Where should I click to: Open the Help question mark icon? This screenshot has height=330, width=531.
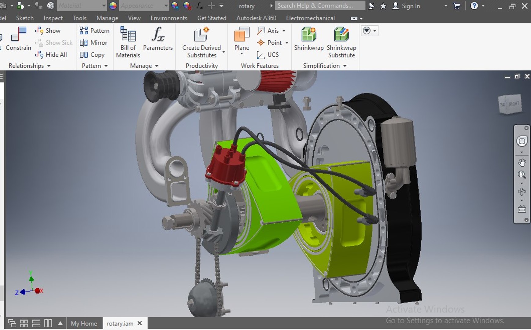474,5
